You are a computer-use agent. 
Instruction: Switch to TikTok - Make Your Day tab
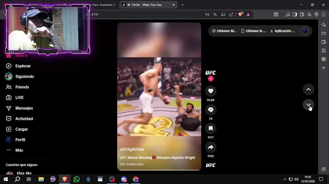point(146,5)
